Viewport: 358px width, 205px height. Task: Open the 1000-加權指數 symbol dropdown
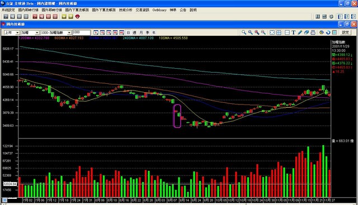pos(56,33)
